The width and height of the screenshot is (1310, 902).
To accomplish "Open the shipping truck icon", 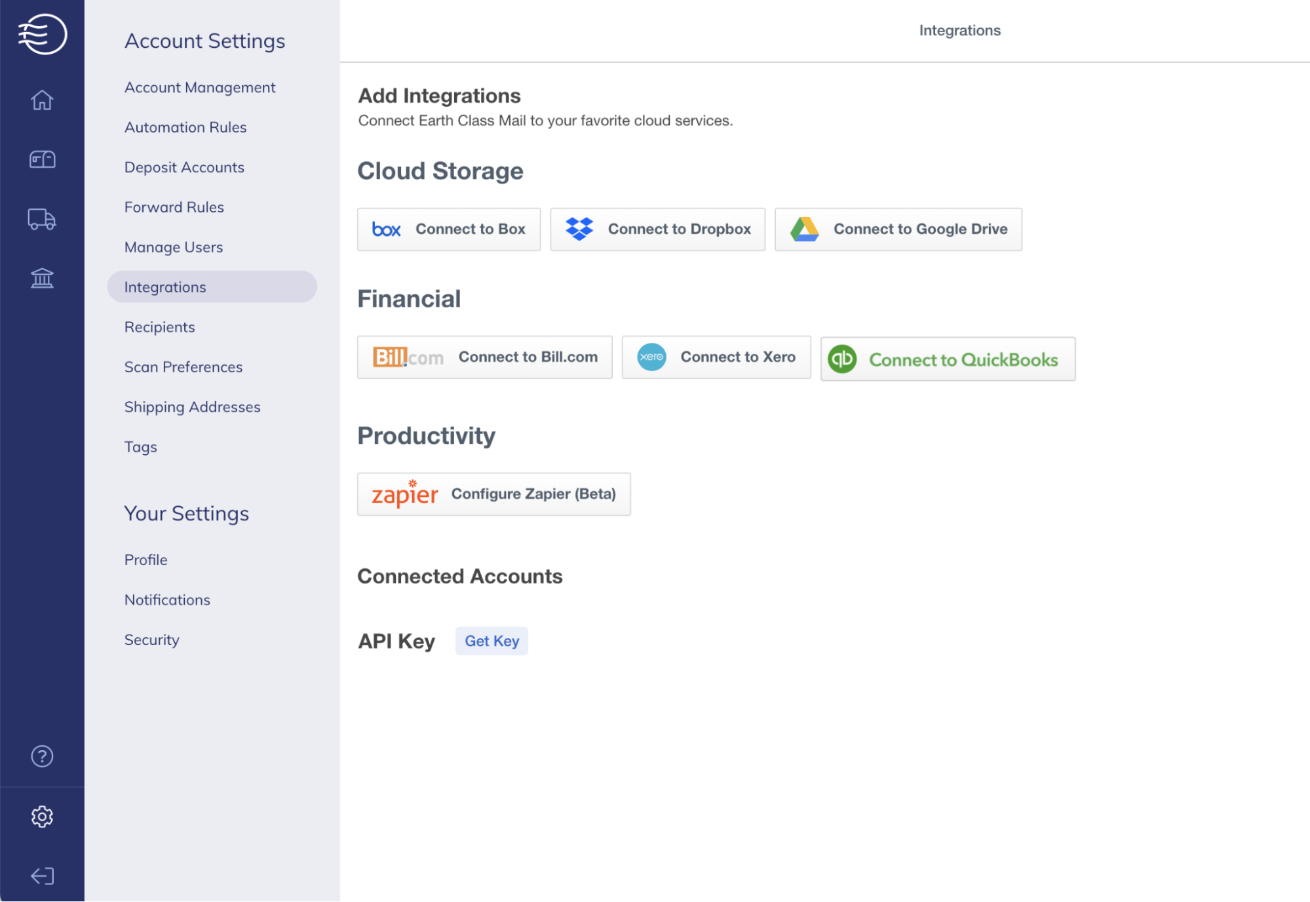I will [x=42, y=219].
